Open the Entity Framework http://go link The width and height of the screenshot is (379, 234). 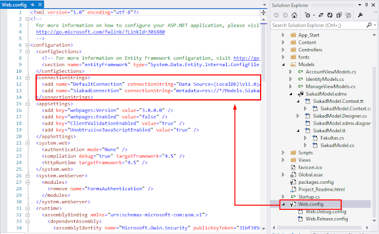246,58
